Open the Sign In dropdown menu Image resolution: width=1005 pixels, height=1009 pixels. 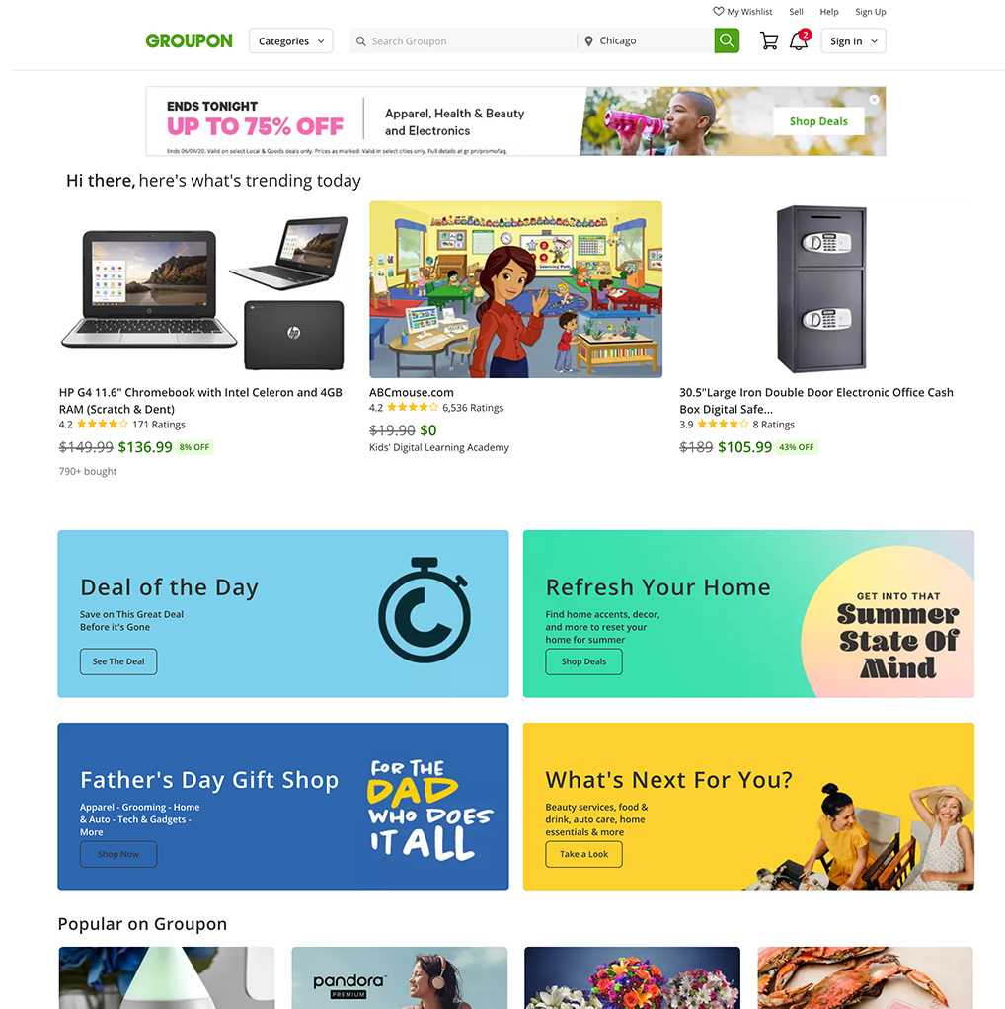[x=853, y=41]
